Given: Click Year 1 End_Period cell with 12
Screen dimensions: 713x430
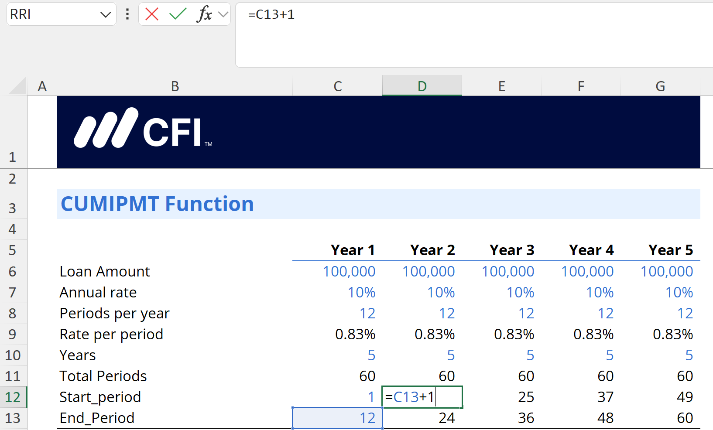Looking at the screenshot, I should [337, 418].
